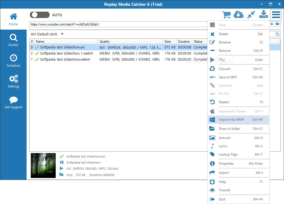The width and height of the screenshot is (284, 204).
Task: Open the Schedule clock icon
Action: click(13, 58)
